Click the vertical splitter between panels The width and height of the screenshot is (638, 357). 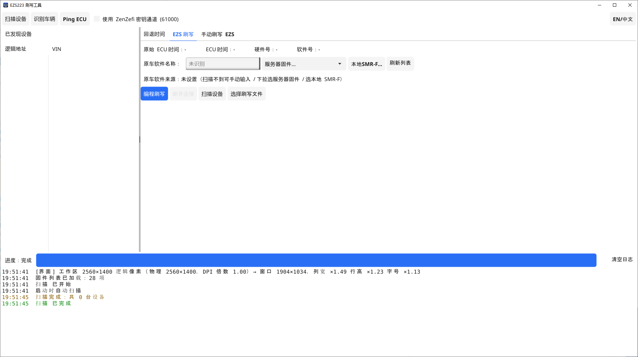[140, 140]
